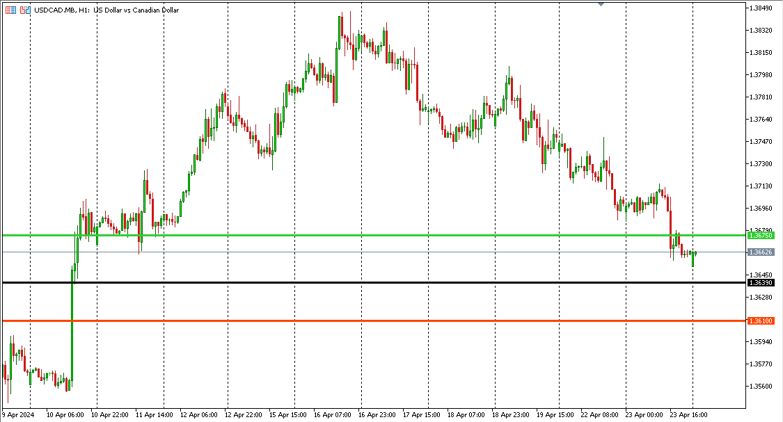
Task: Select the green horizontal line at 1.36750
Action: pyautogui.click(x=374, y=235)
